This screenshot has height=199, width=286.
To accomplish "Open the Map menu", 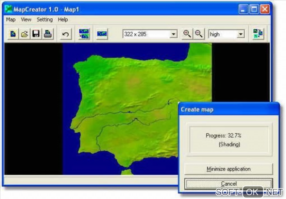I will click(11, 20).
